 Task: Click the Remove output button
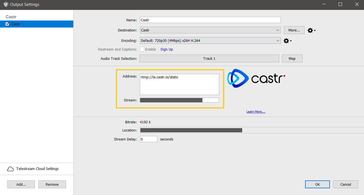(x=52, y=184)
